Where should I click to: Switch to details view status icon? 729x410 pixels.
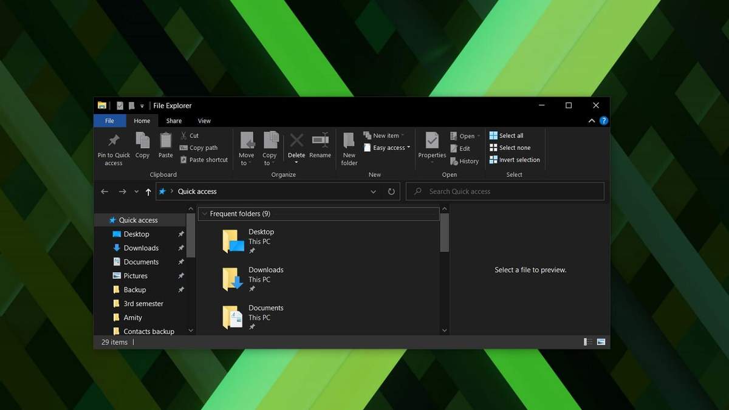point(588,342)
